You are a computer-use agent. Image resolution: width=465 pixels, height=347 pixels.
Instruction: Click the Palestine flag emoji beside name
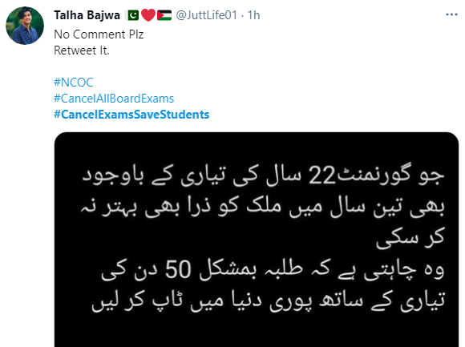pyautogui.click(x=164, y=15)
